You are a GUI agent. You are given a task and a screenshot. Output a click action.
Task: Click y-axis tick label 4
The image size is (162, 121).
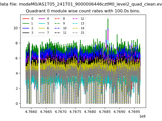tap(17, 73)
